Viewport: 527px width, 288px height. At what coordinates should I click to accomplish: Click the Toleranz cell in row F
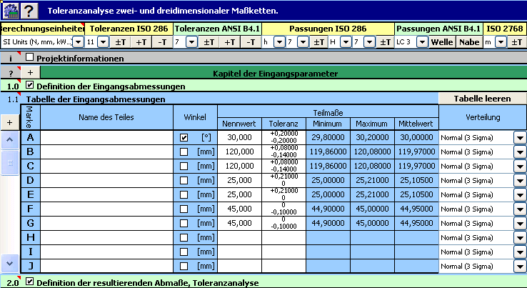tap(283, 209)
